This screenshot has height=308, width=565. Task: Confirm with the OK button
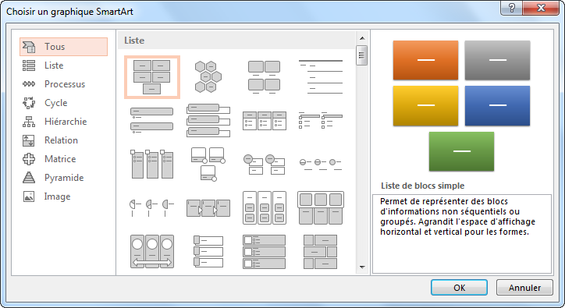tap(459, 288)
